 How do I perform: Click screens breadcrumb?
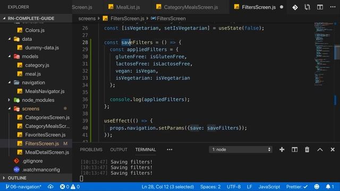point(87,19)
